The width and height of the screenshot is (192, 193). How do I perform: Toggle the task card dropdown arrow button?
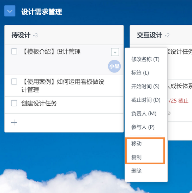coord(115,52)
